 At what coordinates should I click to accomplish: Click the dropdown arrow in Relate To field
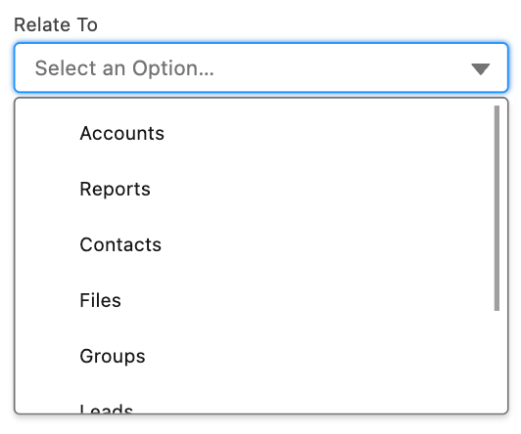coord(481,69)
